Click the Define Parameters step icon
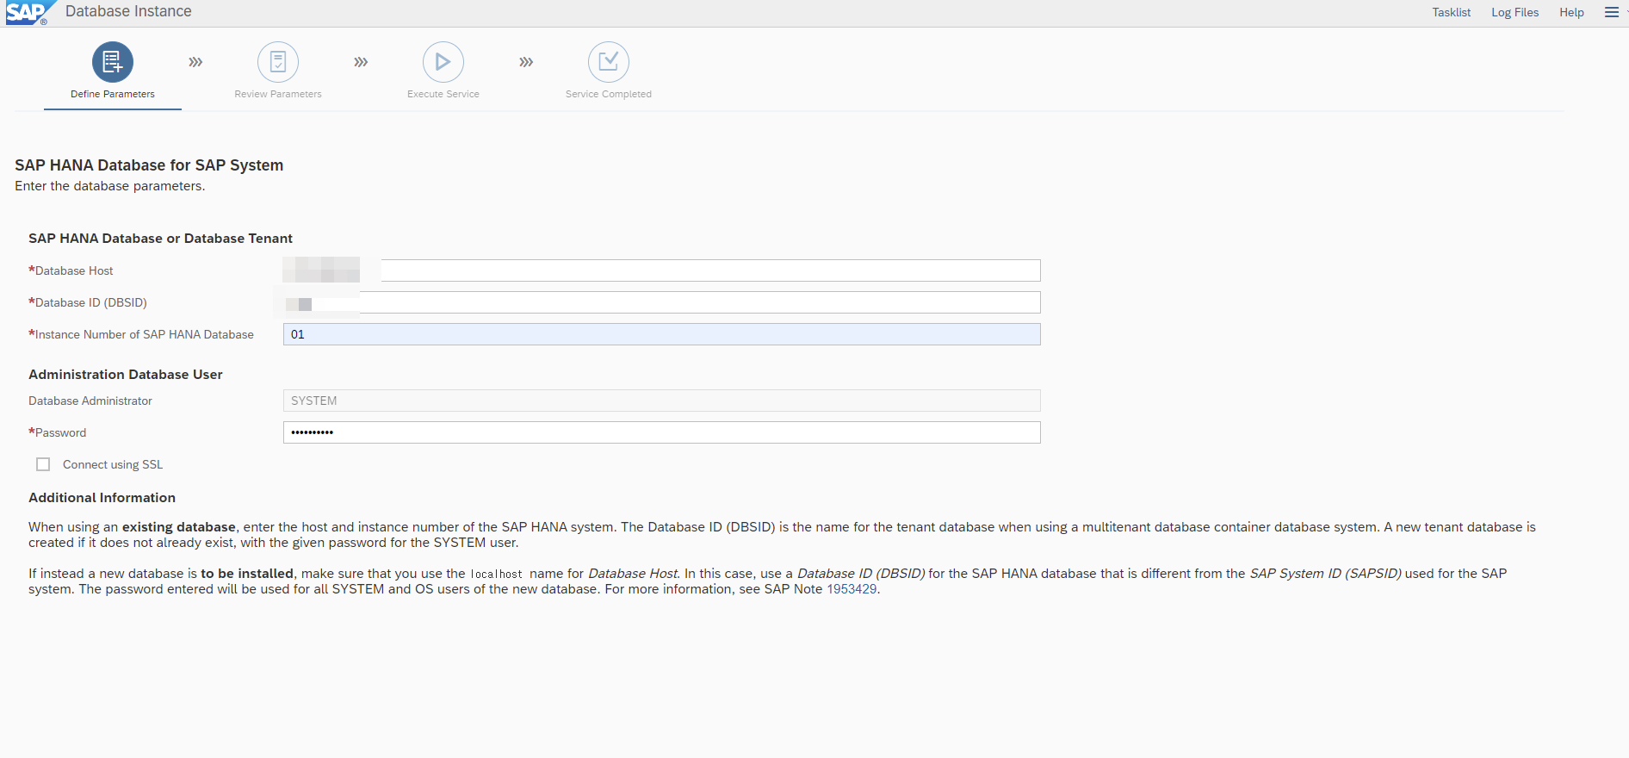The width and height of the screenshot is (1629, 758). tap(113, 62)
